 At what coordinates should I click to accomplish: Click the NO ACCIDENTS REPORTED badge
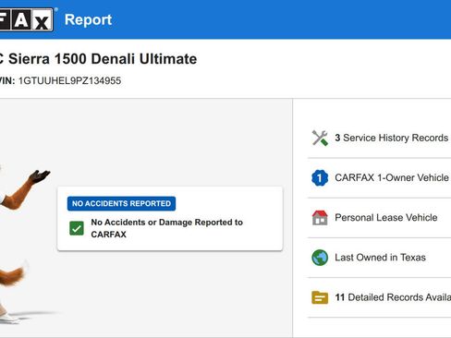point(121,203)
